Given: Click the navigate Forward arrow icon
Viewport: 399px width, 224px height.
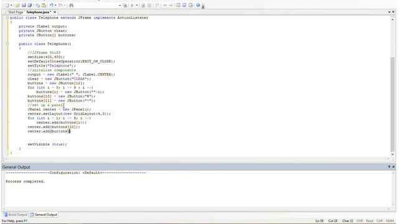Looking at the screenshot, I should pos(171,6).
